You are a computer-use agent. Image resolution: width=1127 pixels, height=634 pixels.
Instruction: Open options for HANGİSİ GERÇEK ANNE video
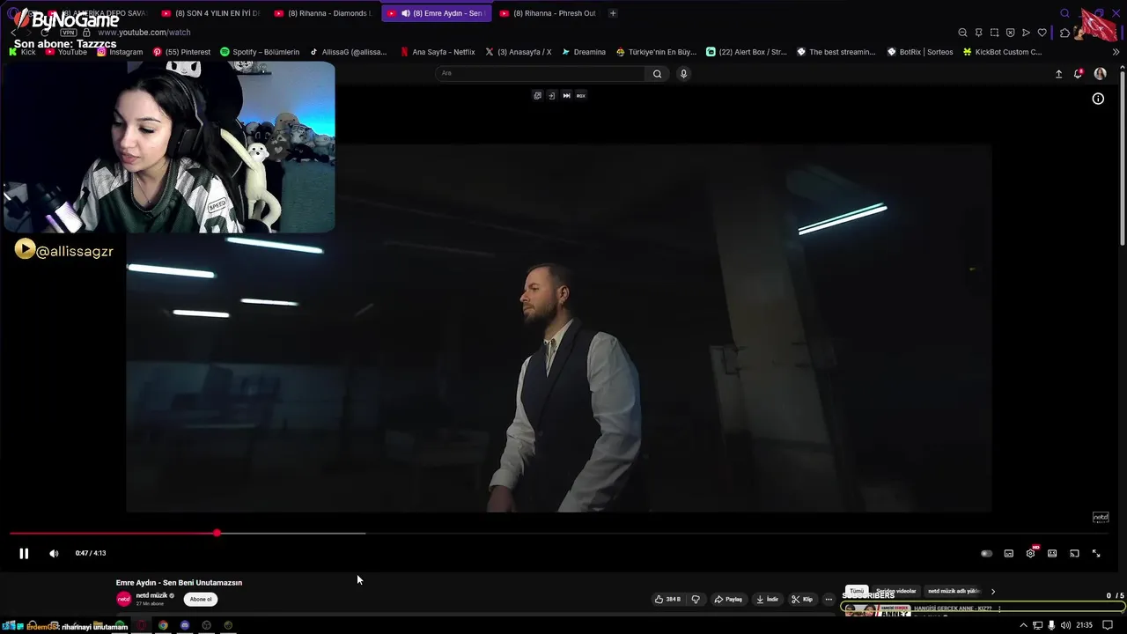coord(999,609)
